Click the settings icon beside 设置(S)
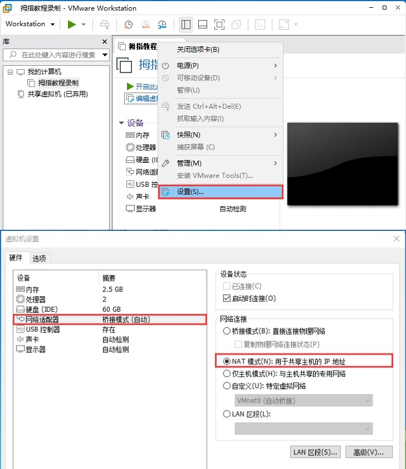Image resolution: width=406 pixels, height=469 pixels. pyautogui.click(x=165, y=192)
